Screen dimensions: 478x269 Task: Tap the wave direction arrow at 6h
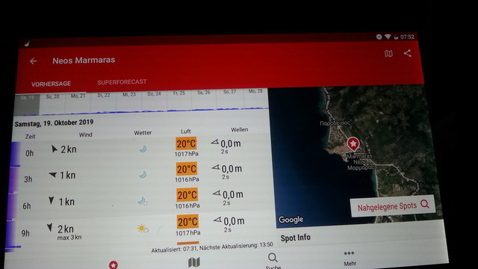pos(217,193)
